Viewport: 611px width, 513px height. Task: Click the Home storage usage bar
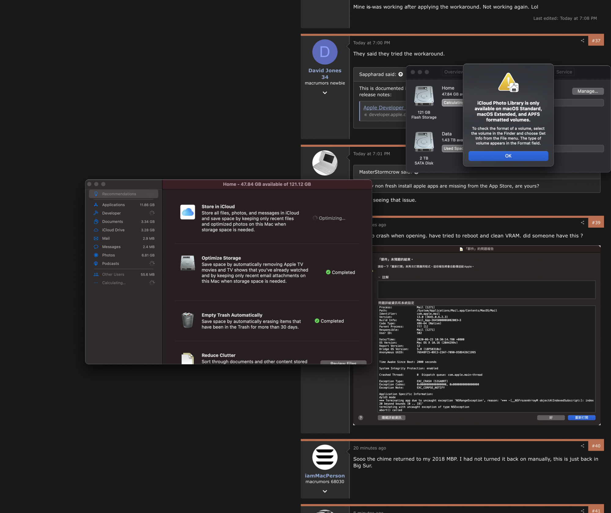click(x=523, y=103)
